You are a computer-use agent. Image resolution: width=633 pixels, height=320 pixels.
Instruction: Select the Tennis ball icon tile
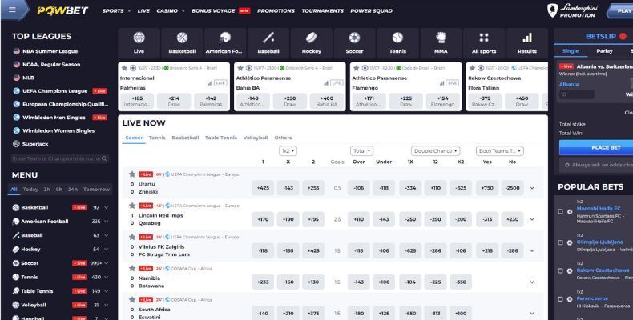pyautogui.click(x=397, y=43)
